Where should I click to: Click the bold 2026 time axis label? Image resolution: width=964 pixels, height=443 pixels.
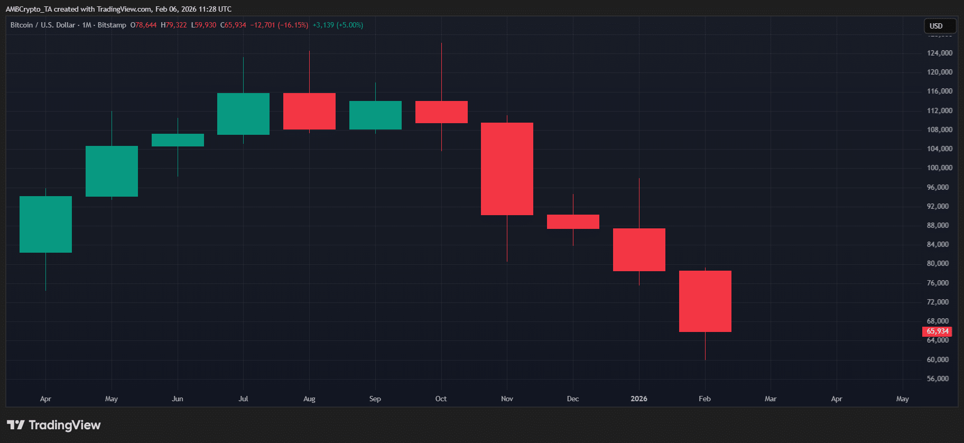639,399
